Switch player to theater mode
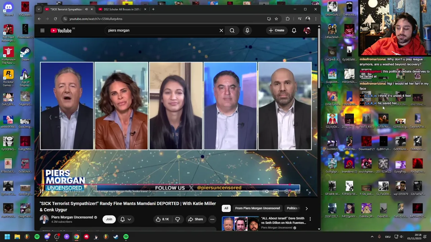The width and height of the screenshot is (431, 242). click(297, 191)
